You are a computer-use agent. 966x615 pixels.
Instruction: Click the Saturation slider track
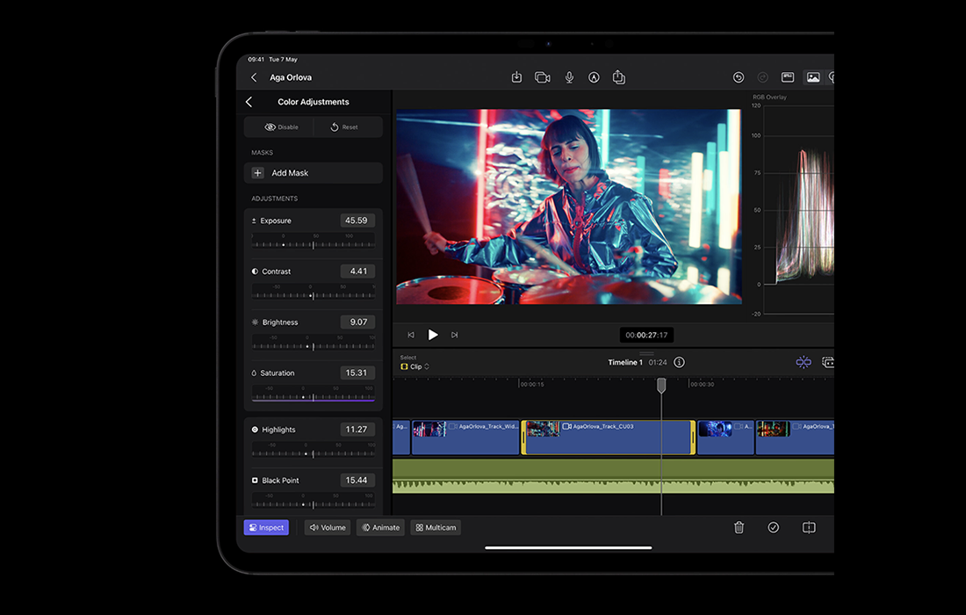click(313, 397)
